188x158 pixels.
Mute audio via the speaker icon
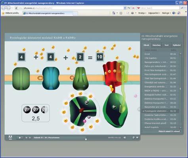(x=125, y=138)
